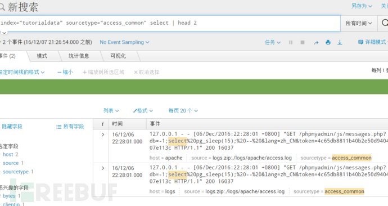The width and height of the screenshot is (388, 206).
Task: Click 隐藏字段 hide fields link
Action: coord(12,127)
